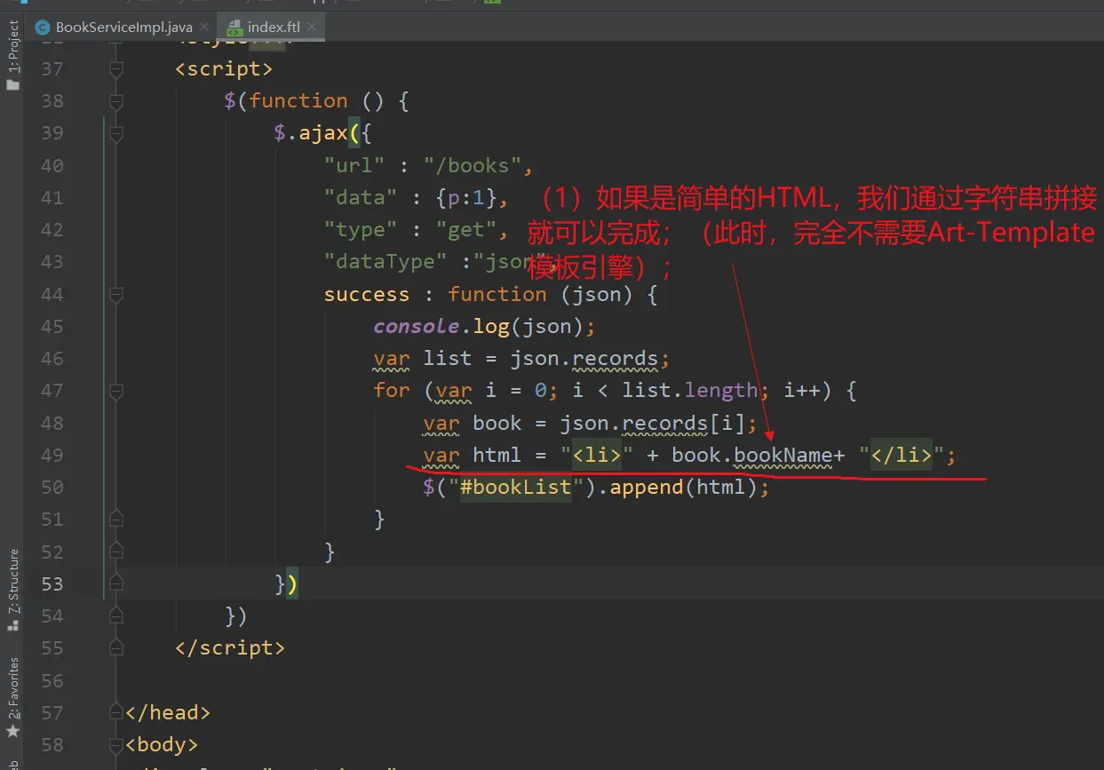Collapse the success function at line 44

point(115,294)
